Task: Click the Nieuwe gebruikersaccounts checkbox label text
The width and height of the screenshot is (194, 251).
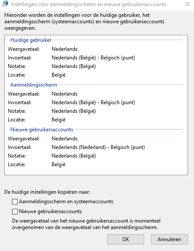Action: click(50, 211)
